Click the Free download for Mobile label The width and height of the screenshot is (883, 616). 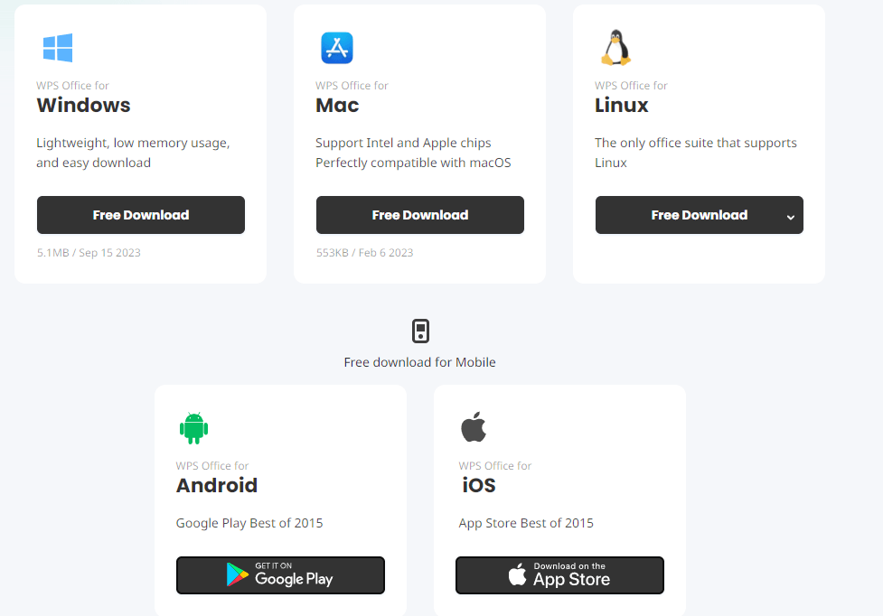pyautogui.click(x=420, y=362)
